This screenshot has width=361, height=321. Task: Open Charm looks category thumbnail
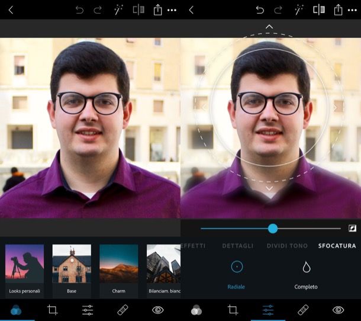click(119, 271)
